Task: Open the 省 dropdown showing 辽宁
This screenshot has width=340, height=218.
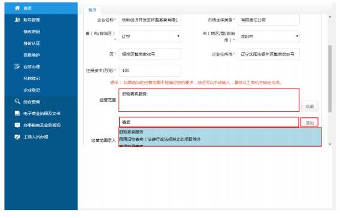Action: [x=150, y=36]
